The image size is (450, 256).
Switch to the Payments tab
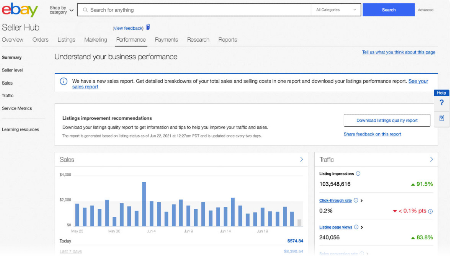(x=166, y=40)
